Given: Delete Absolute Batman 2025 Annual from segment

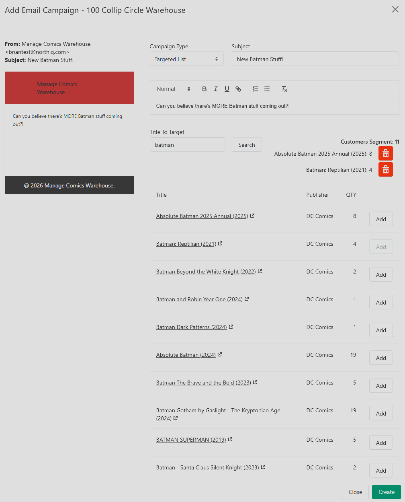Looking at the screenshot, I should (386, 153).
